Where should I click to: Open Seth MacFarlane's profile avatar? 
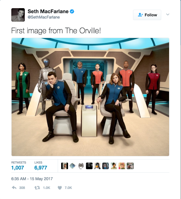pos(18,15)
